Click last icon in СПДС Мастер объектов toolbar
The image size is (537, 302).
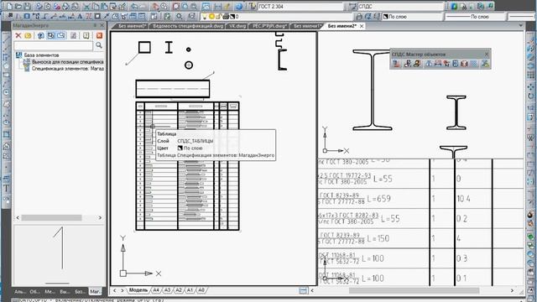(485, 64)
